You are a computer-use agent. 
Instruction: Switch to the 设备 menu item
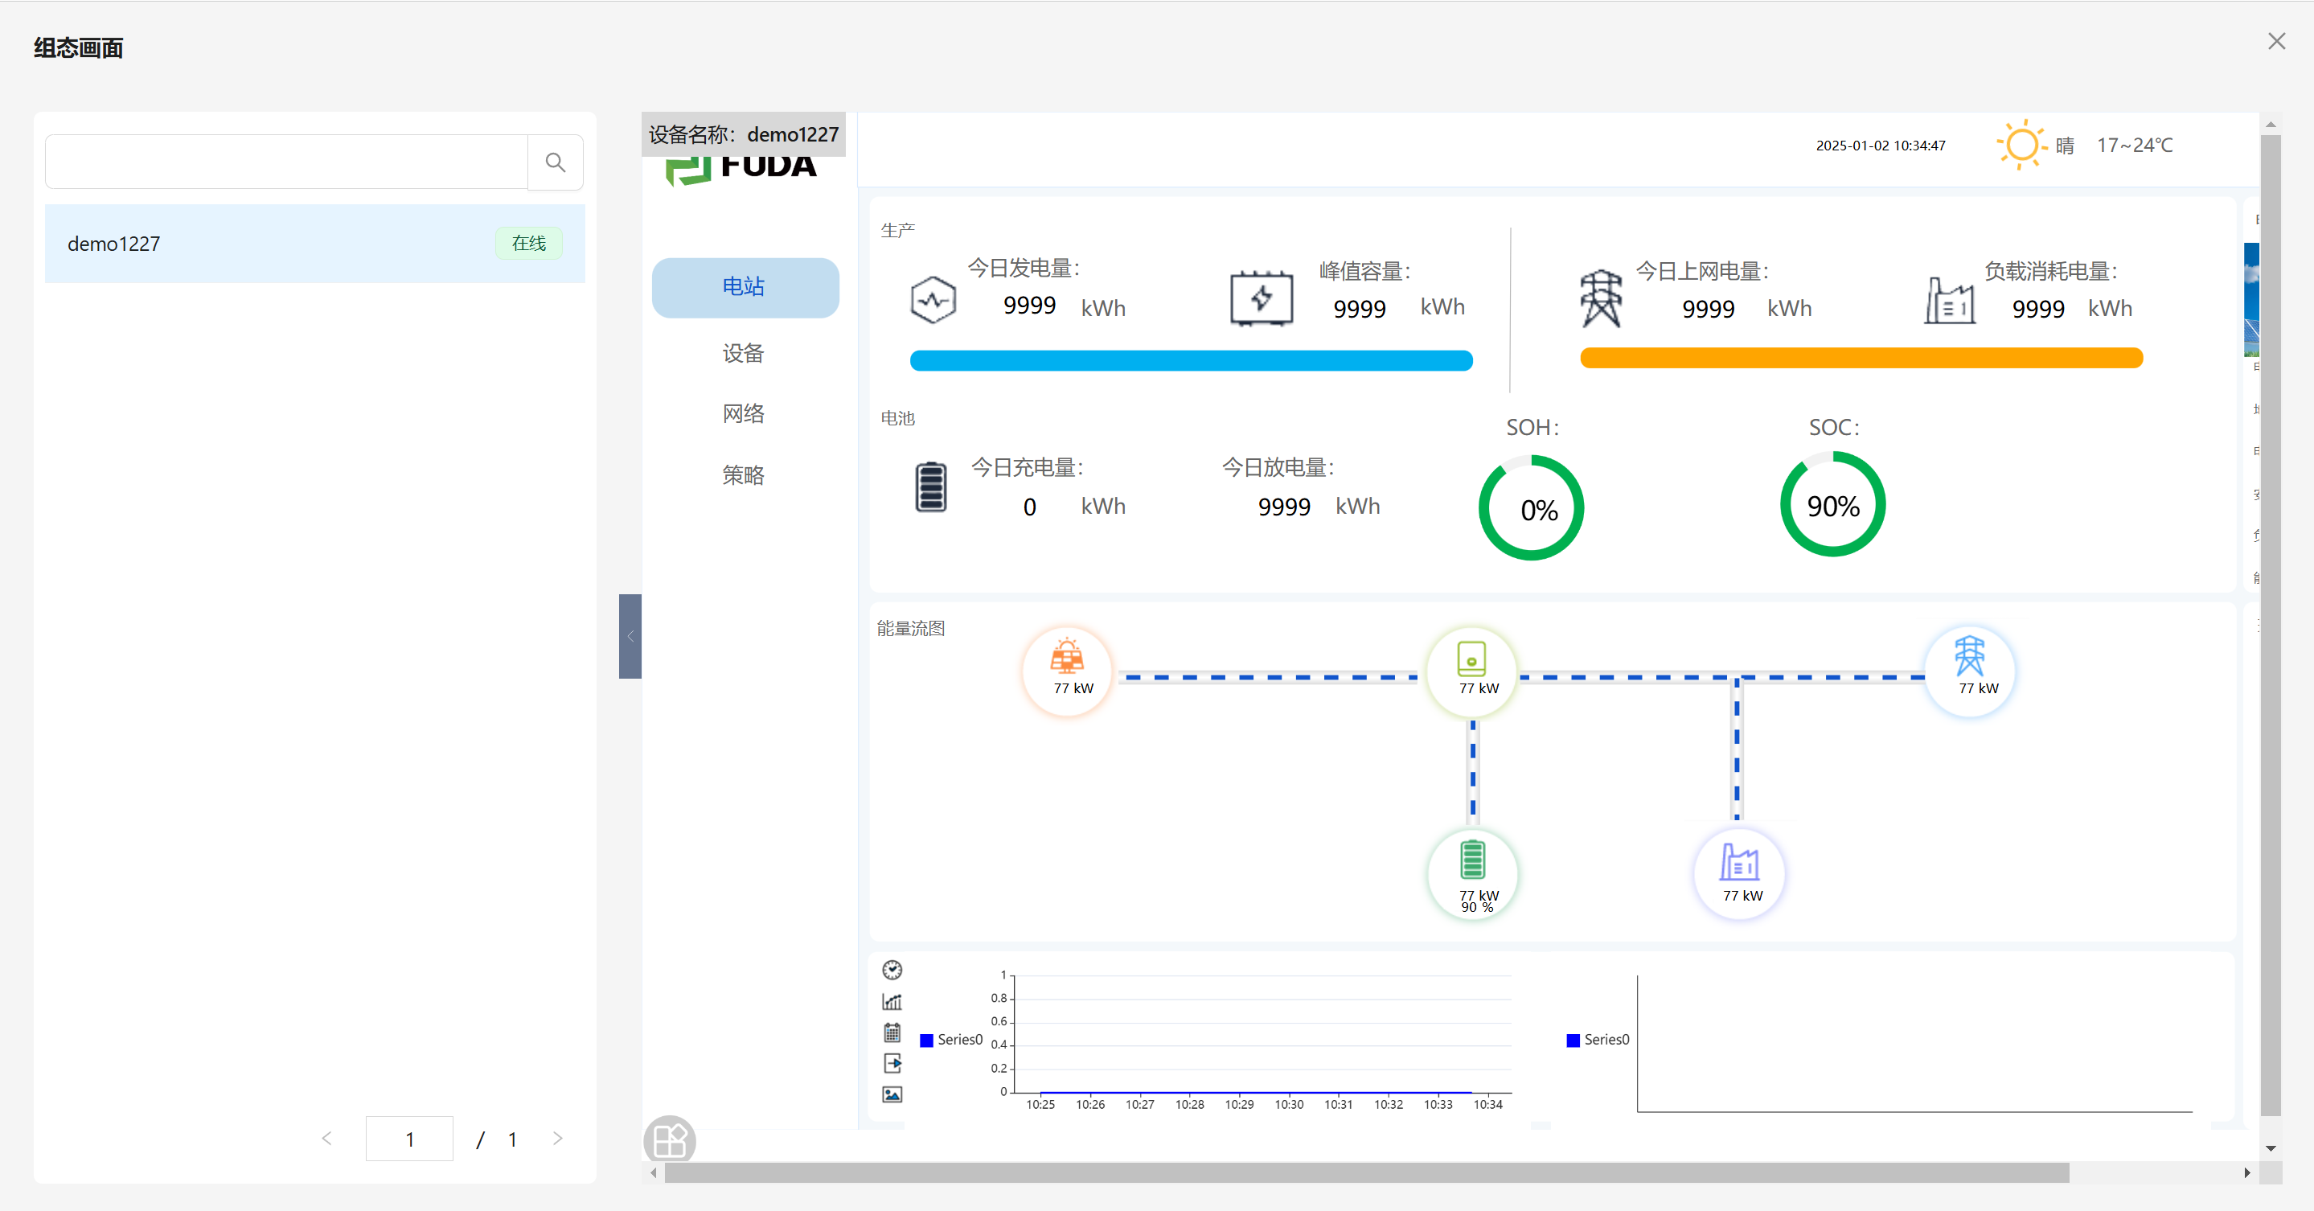(x=744, y=353)
